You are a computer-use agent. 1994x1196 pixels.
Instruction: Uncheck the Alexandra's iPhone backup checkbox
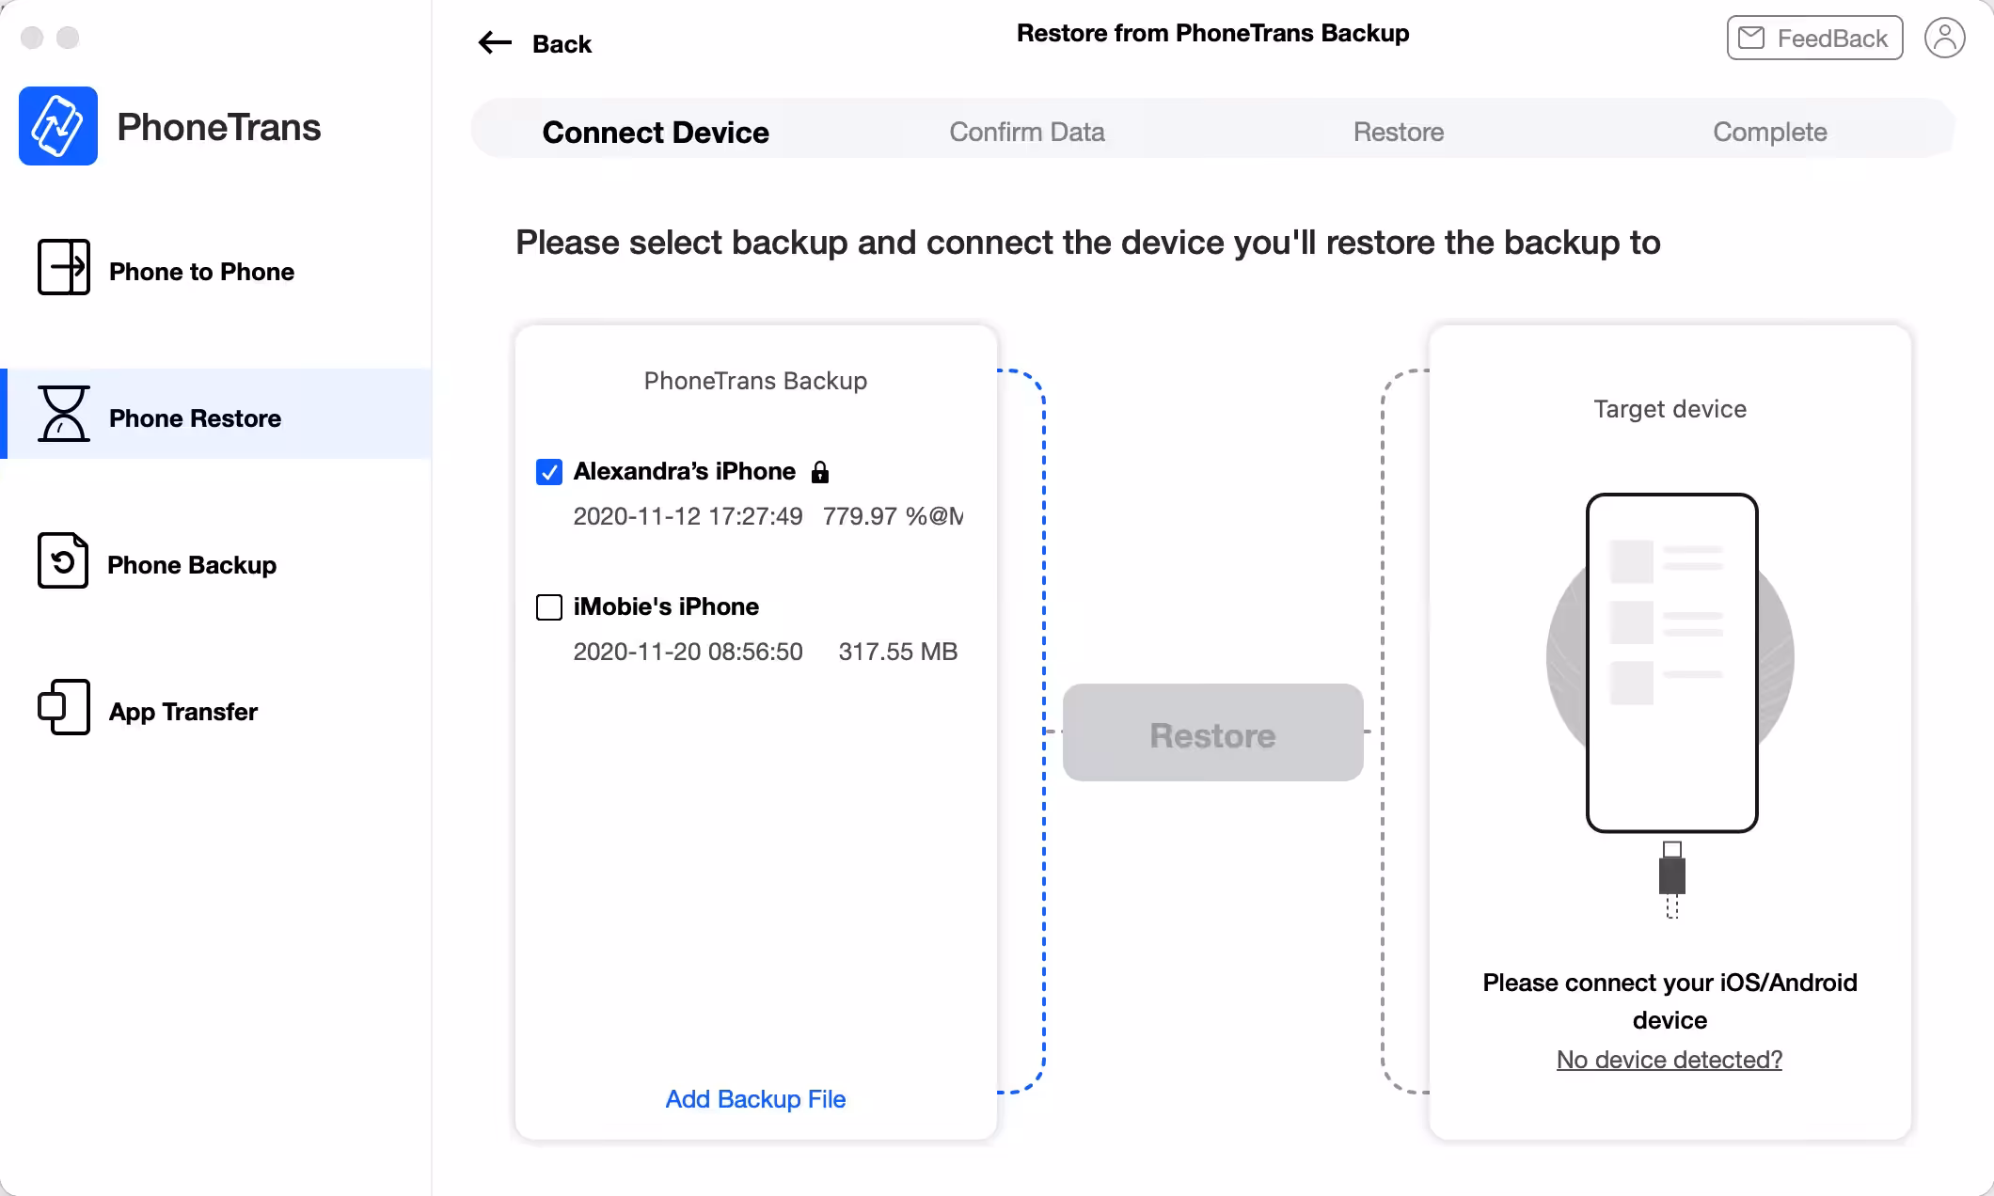point(549,472)
